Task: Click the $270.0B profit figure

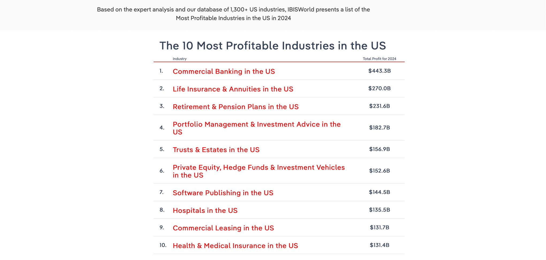Action: tap(379, 89)
